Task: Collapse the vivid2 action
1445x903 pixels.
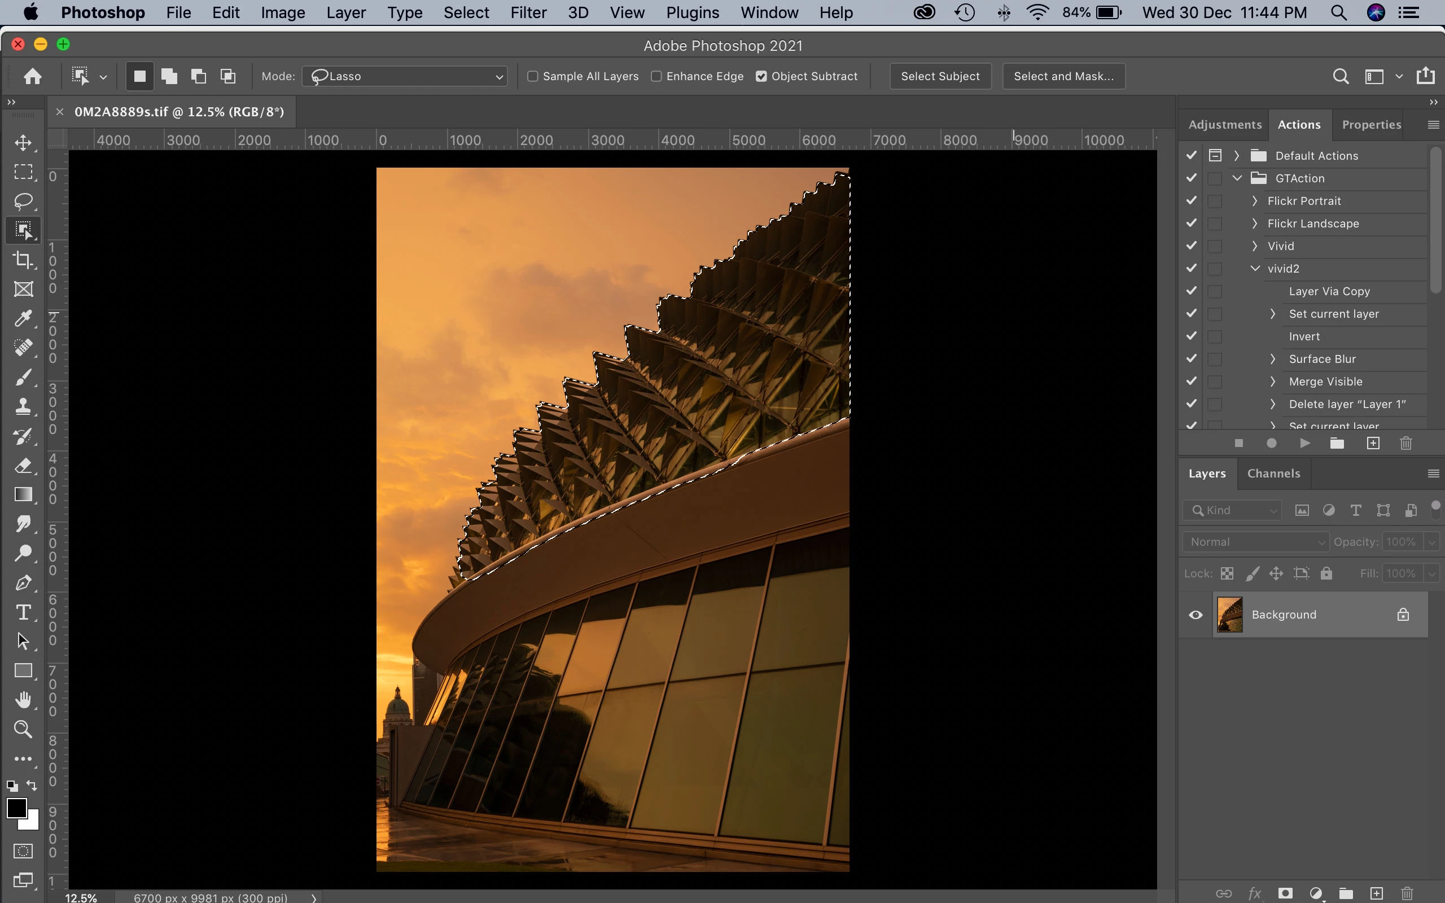Action: pyautogui.click(x=1255, y=269)
